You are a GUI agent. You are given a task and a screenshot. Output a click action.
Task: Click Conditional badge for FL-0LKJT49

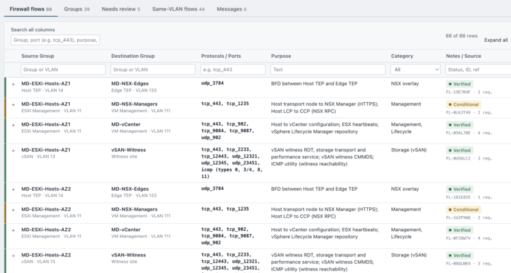click(x=463, y=104)
